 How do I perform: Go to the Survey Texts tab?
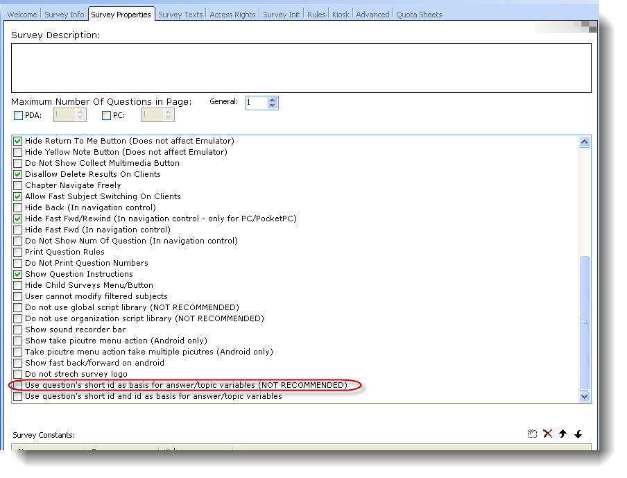[180, 15]
